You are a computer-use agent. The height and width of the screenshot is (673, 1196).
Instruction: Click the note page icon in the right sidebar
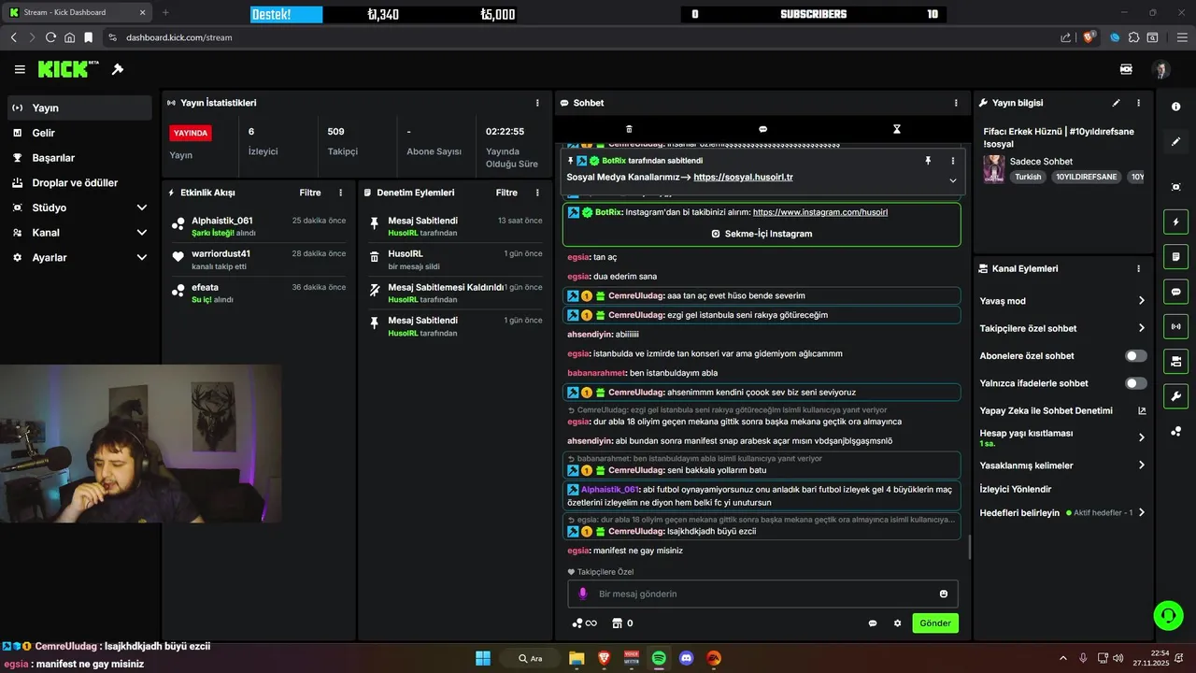(x=1175, y=257)
